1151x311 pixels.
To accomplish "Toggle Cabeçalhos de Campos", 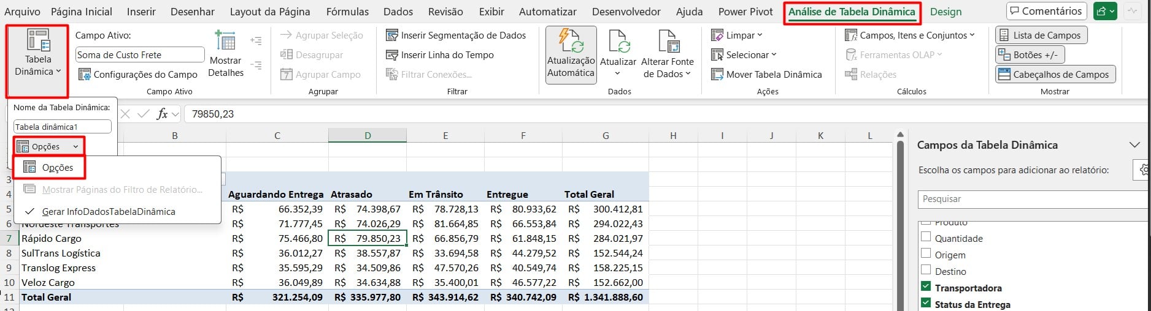I will (x=1055, y=74).
